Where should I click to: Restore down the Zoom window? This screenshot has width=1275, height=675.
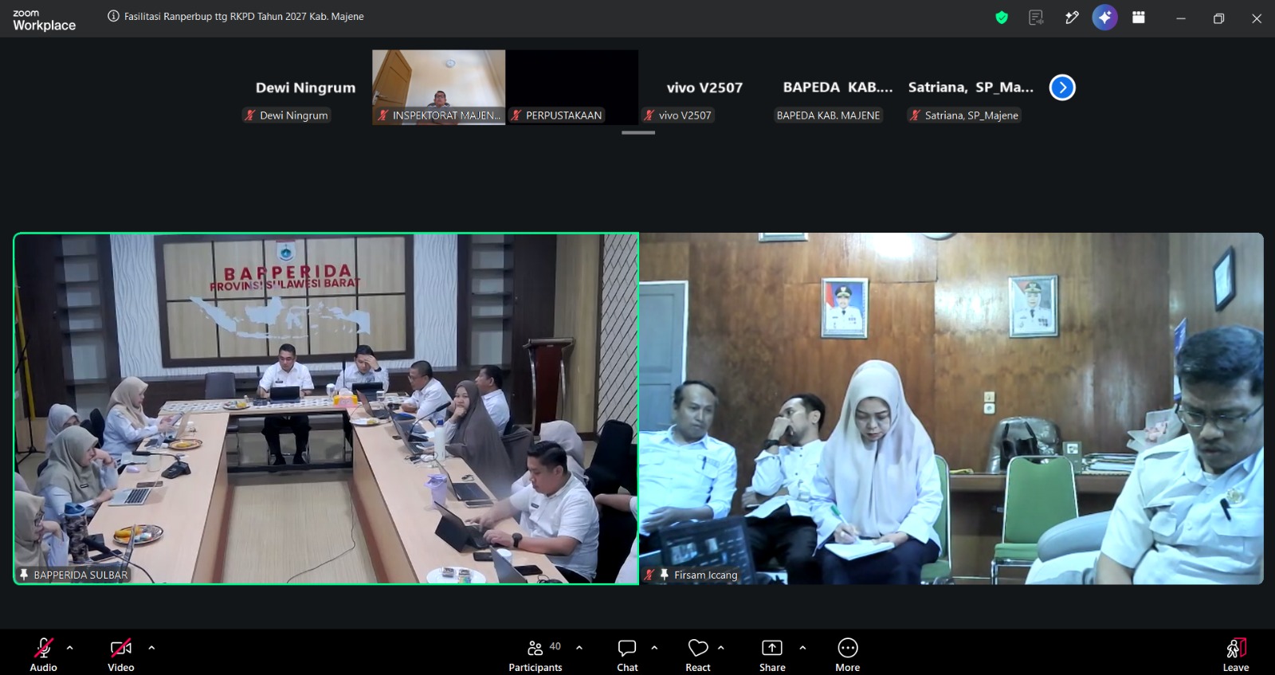point(1218,18)
